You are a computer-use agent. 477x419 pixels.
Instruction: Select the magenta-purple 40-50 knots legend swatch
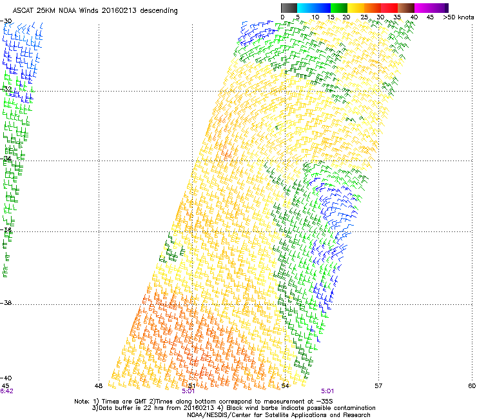[431, 8]
